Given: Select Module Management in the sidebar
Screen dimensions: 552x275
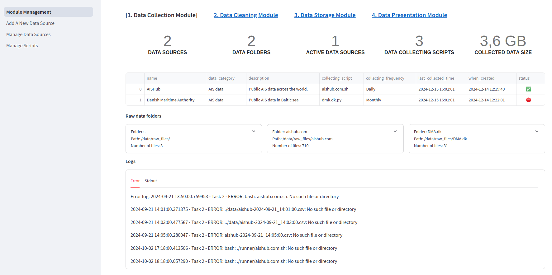Looking at the screenshot, I should [x=29, y=12].
